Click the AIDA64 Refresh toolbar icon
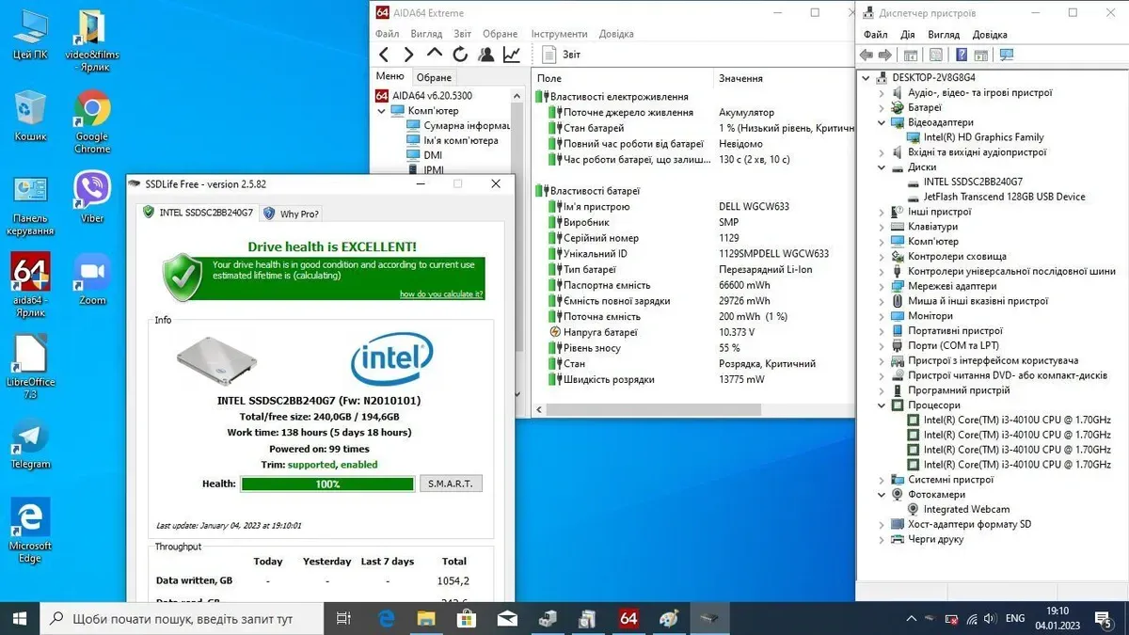 460,55
